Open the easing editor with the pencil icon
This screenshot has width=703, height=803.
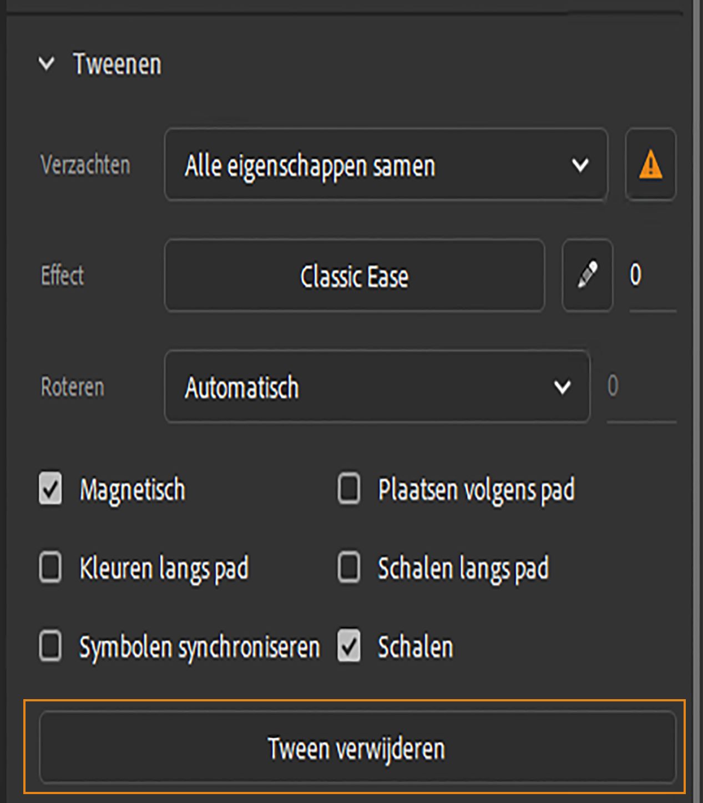coord(587,274)
